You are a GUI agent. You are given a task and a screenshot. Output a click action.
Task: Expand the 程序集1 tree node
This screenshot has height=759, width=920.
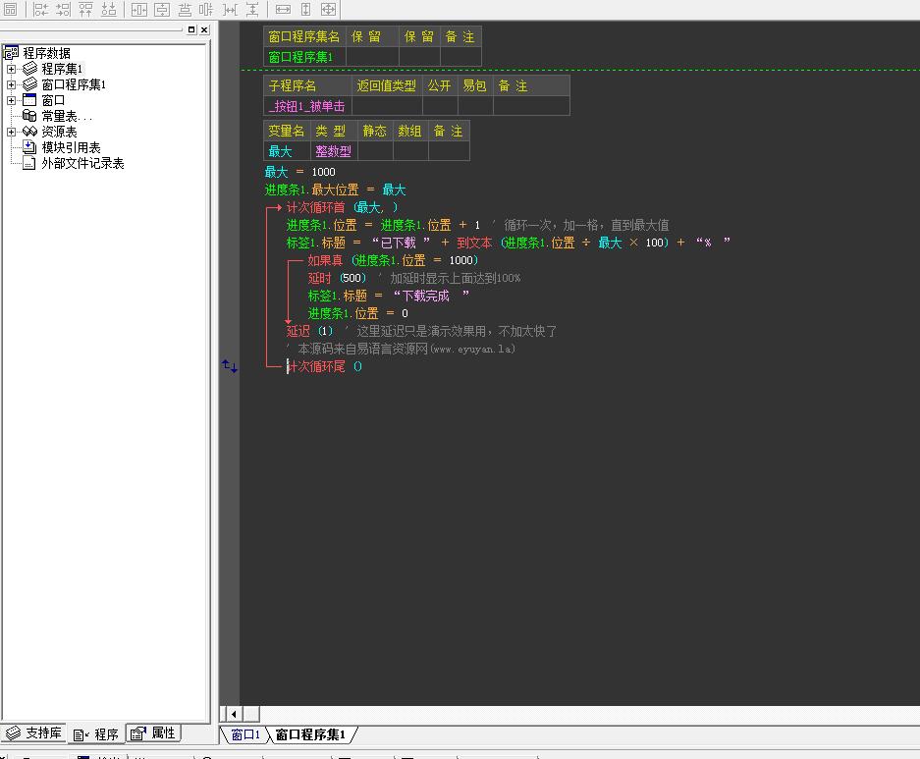(11, 69)
